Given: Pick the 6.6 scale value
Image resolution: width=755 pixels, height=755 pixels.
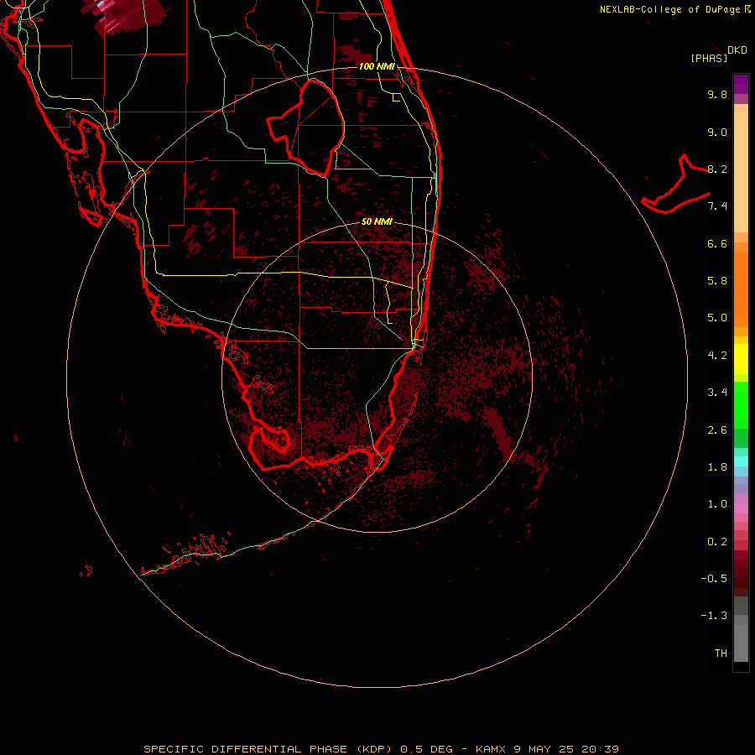Looking at the screenshot, I should click(717, 243).
